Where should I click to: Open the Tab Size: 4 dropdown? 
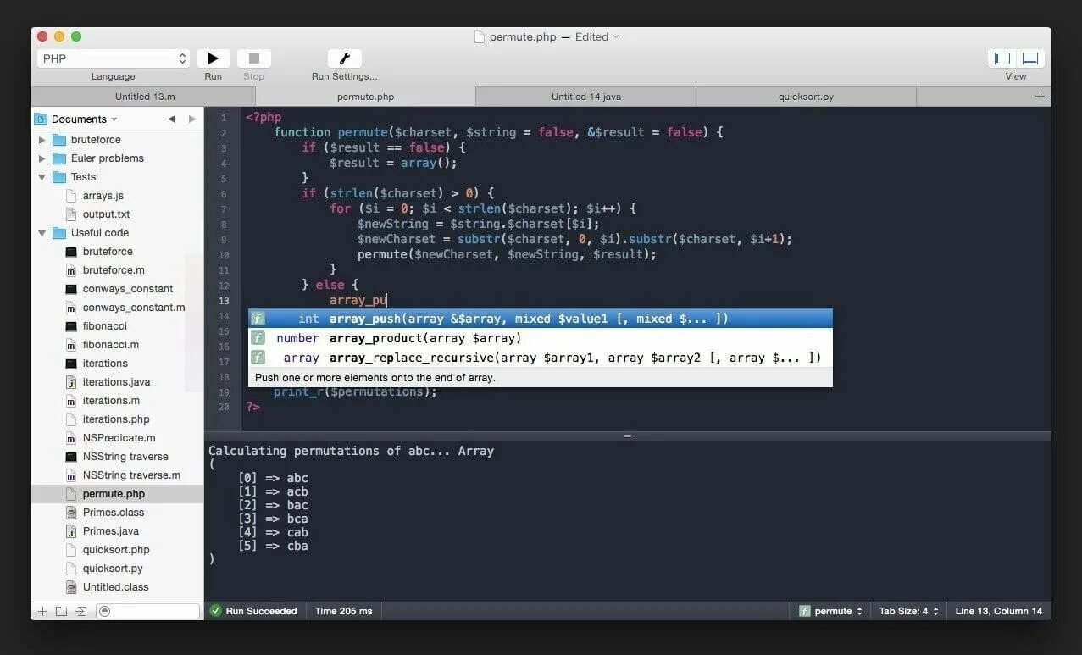point(908,611)
